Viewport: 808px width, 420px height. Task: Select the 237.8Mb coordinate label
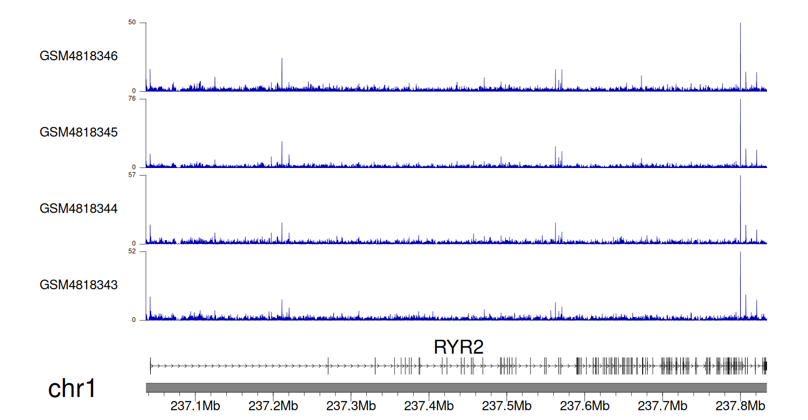740,405
